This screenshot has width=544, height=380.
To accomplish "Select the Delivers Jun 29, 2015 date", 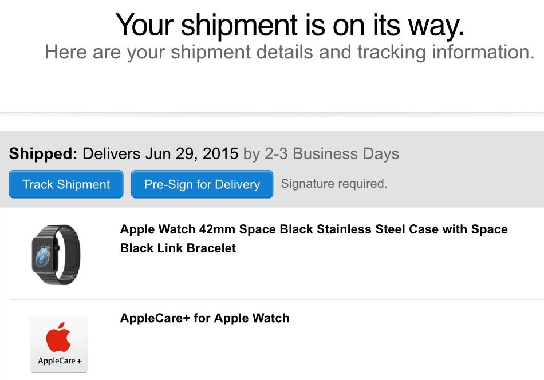I will pyautogui.click(x=160, y=154).
